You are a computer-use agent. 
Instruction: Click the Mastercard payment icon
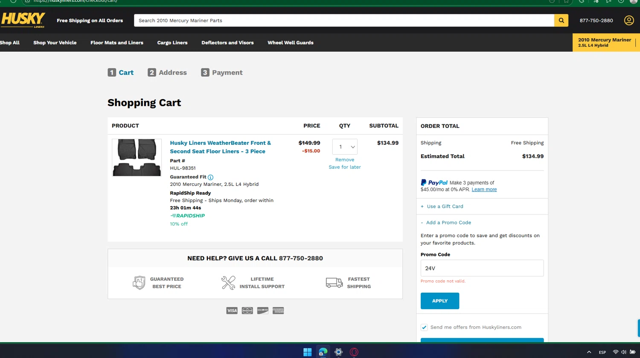tap(247, 311)
